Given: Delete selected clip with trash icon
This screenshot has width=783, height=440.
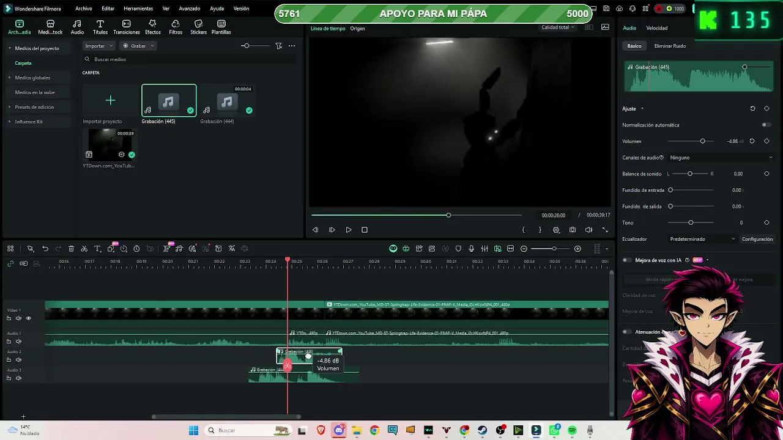Looking at the screenshot, I should 71,249.
